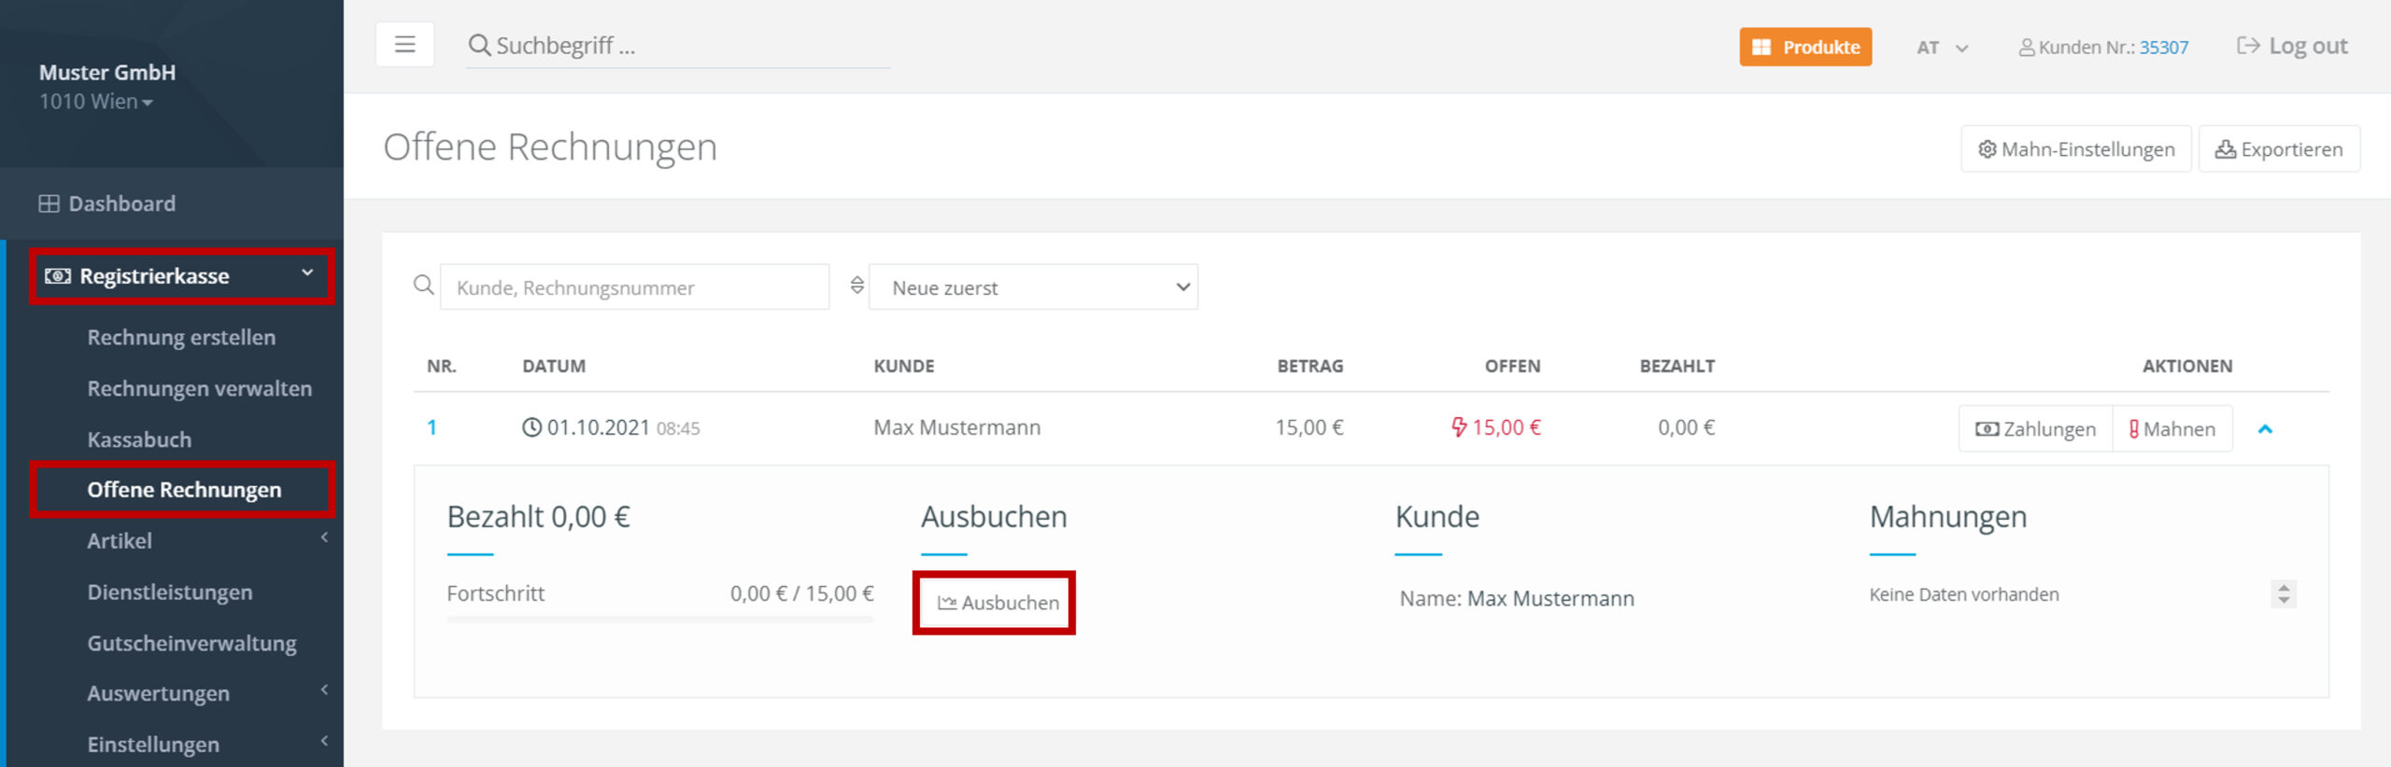The image size is (2391, 767).
Task: Open Gutscheinverwaltung in sidebar
Action: click(x=191, y=644)
